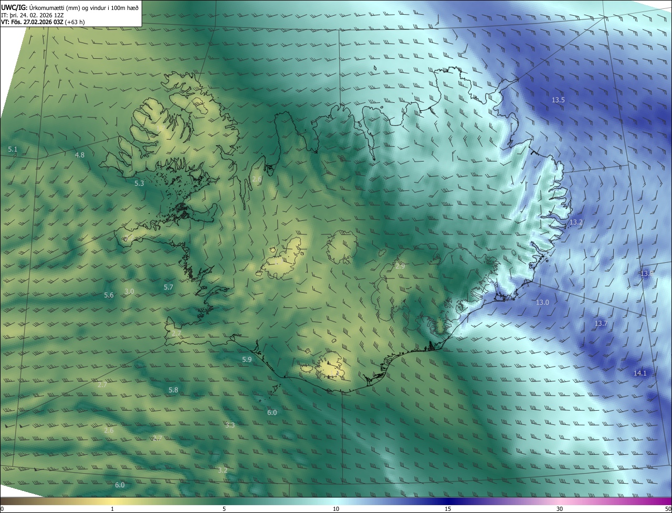Click the 3.0 value label
This screenshot has height=513, width=672.
(129, 291)
